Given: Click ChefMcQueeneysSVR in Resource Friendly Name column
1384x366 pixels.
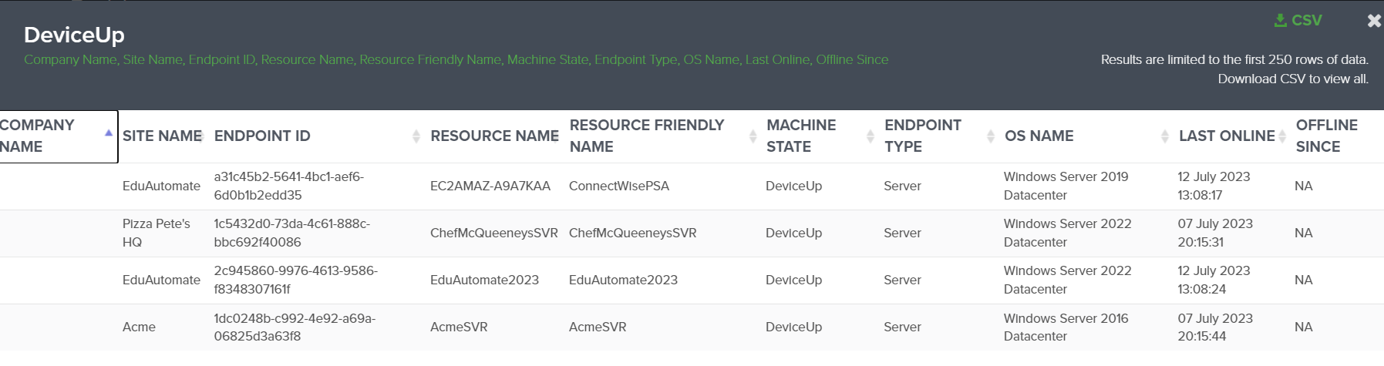Looking at the screenshot, I should tap(632, 233).
